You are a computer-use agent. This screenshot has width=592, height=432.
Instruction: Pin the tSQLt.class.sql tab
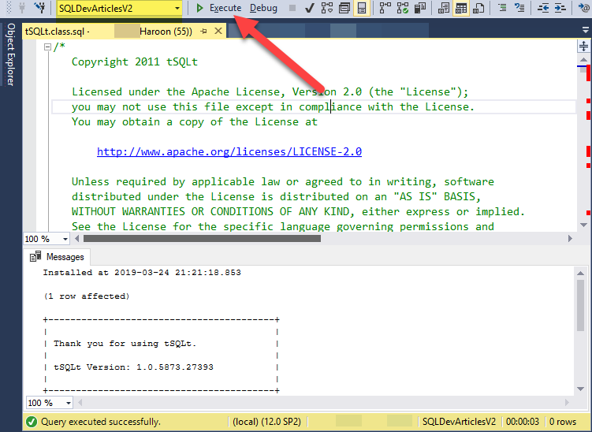(x=204, y=32)
